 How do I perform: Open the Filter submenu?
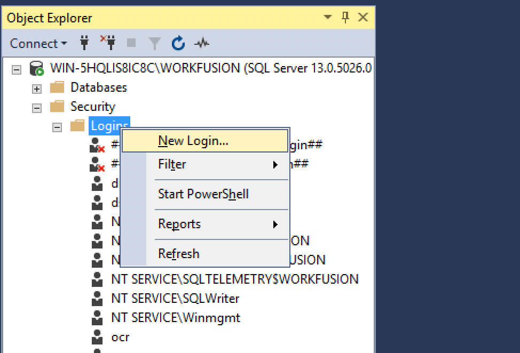click(x=204, y=164)
